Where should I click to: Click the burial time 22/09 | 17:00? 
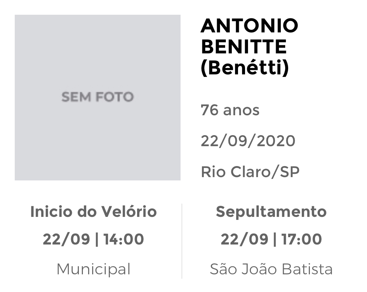tap(271, 239)
